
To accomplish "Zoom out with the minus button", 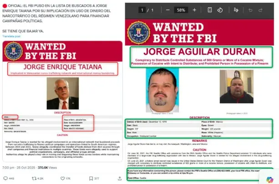I will pyautogui.click(x=167, y=10).
